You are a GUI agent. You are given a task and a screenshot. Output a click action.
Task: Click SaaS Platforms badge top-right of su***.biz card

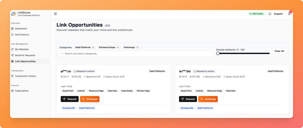(x=275, y=71)
